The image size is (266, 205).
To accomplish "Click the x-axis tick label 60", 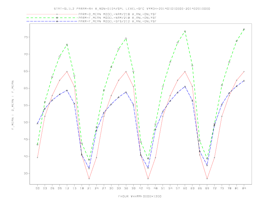I will coord(185,188).
